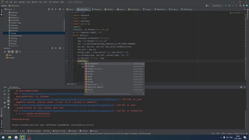249x140 pixels.
Task: Open Search Everywhere magnifier
Action: tap(240, 5)
